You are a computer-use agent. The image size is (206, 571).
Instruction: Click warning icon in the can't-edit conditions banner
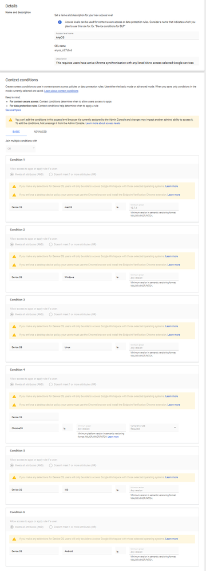(10, 119)
